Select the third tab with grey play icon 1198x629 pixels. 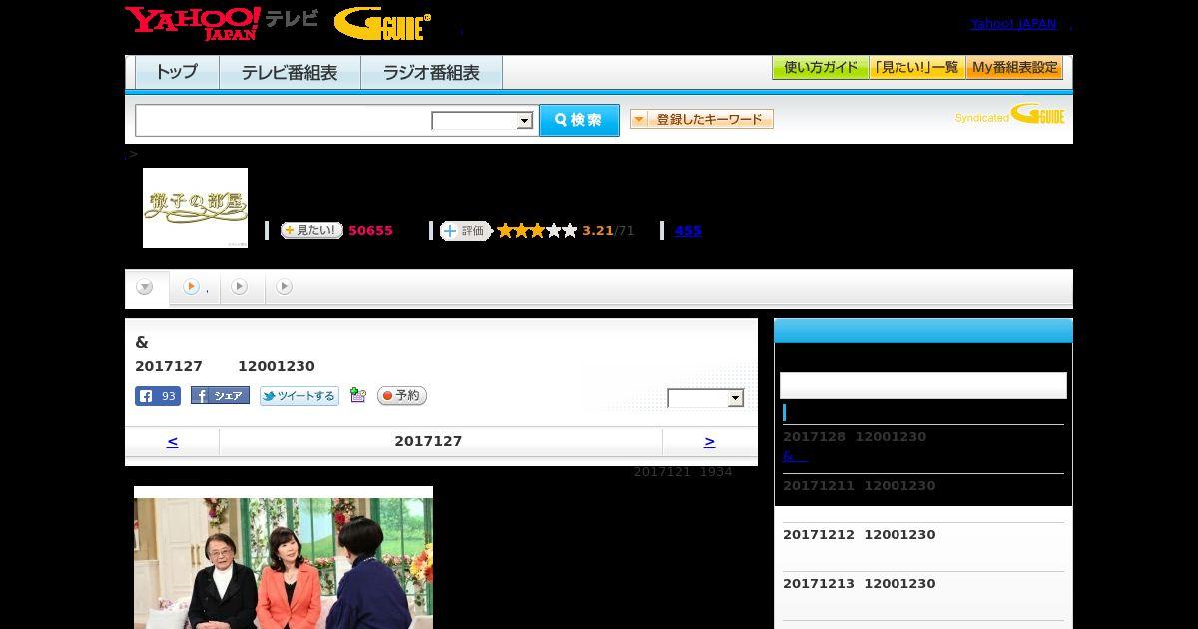point(240,287)
